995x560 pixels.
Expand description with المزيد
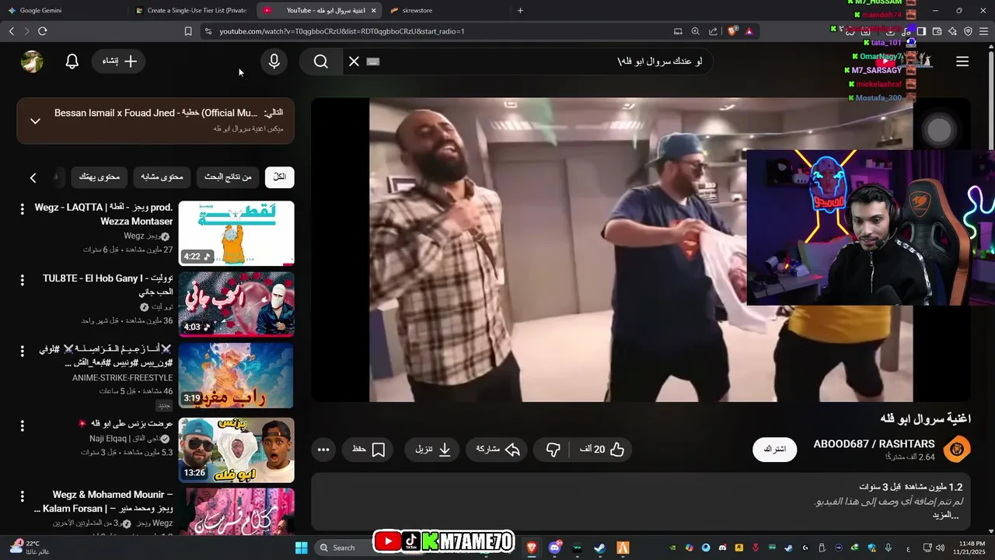(x=945, y=515)
